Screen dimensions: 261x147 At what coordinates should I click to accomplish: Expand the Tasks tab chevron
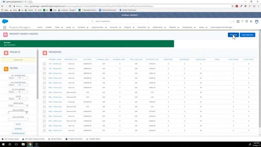click(62, 27)
